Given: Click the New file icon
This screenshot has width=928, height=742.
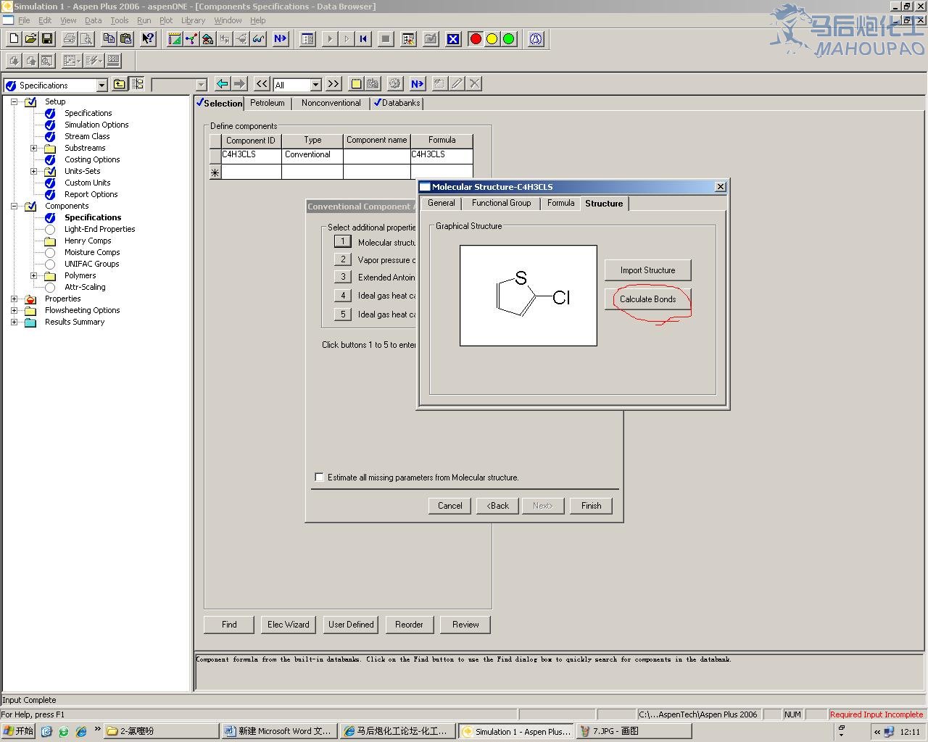Looking at the screenshot, I should coord(14,39).
